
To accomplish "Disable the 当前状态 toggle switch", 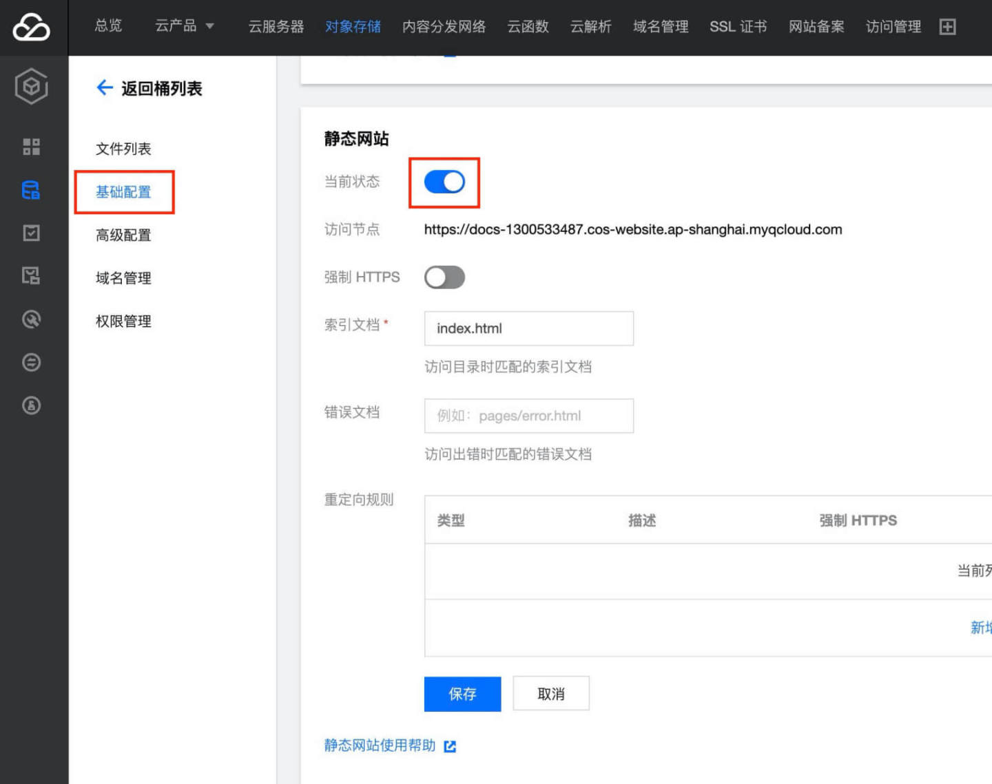I will pos(444,182).
